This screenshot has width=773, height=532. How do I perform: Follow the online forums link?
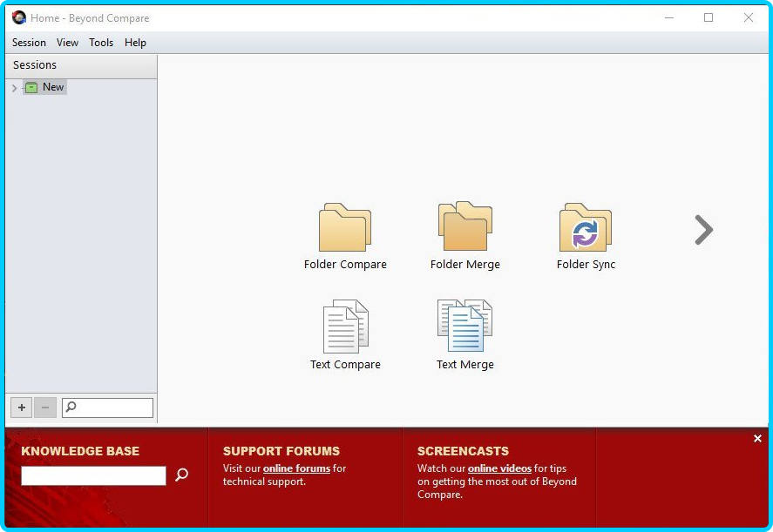(297, 468)
